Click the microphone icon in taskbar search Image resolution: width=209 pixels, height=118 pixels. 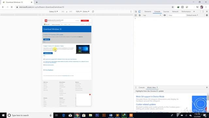point(51,115)
